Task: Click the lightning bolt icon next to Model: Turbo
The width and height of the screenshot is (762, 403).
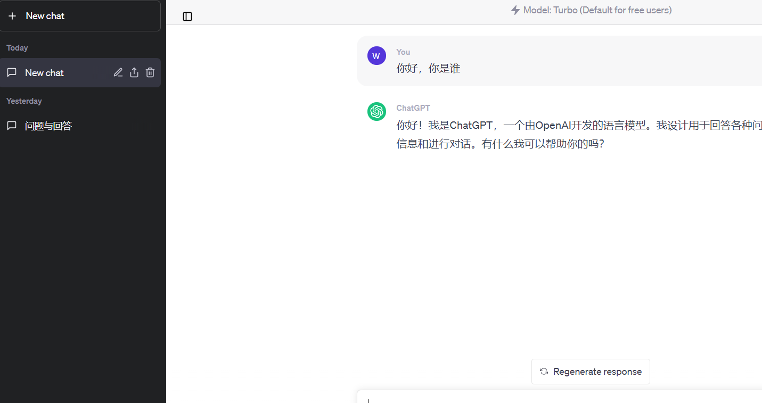Action: [x=515, y=10]
